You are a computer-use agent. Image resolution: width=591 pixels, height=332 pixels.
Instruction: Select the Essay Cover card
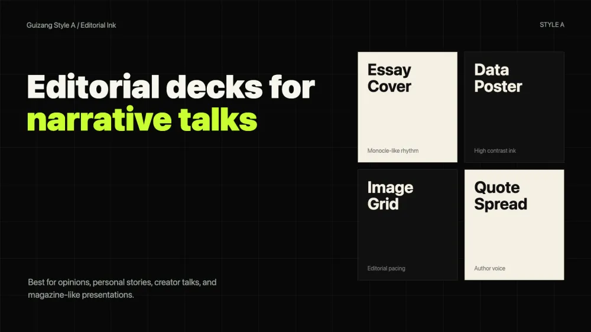click(407, 107)
